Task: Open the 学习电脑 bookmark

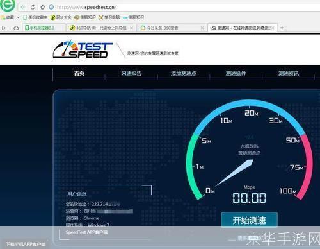Action: [109, 17]
